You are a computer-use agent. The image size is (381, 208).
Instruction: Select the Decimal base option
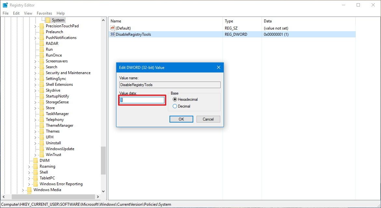(x=175, y=106)
